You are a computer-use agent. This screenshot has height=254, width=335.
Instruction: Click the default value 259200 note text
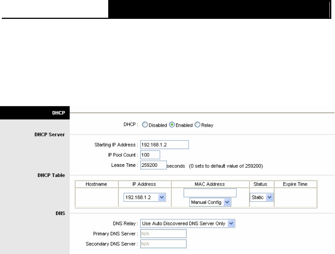click(x=226, y=166)
